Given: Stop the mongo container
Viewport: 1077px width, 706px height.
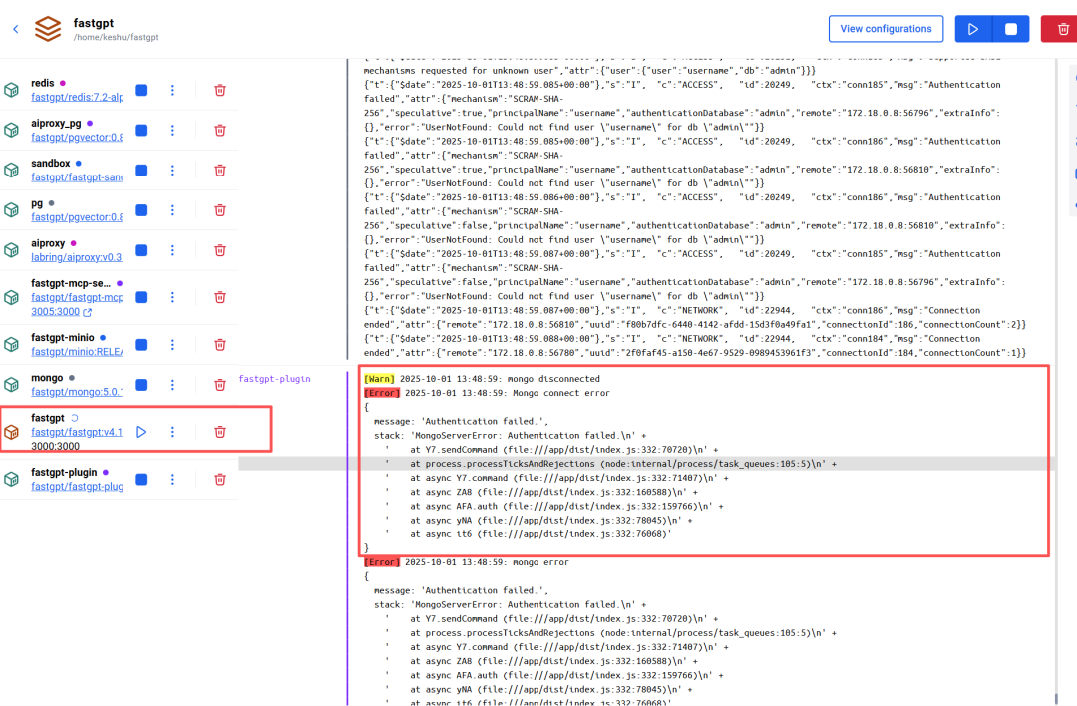Looking at the screenshot, I should tap(141, 385).
